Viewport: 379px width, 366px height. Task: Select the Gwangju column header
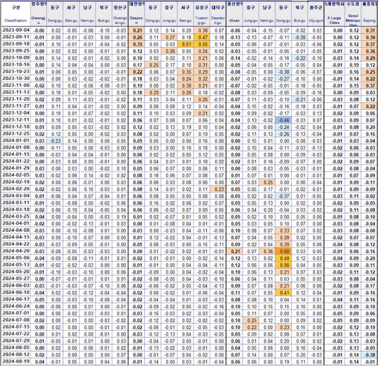pyautogui.click(x=39, y=14)
